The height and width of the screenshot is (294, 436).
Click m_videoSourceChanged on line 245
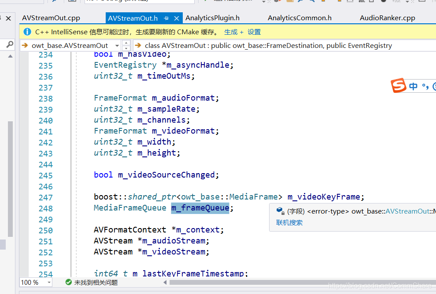click(x=166, y=175)
